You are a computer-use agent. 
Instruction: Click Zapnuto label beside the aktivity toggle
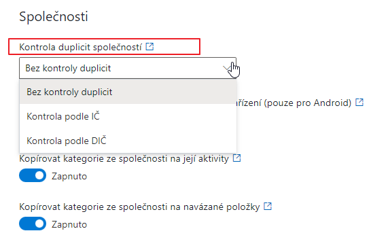click(69, 176)
